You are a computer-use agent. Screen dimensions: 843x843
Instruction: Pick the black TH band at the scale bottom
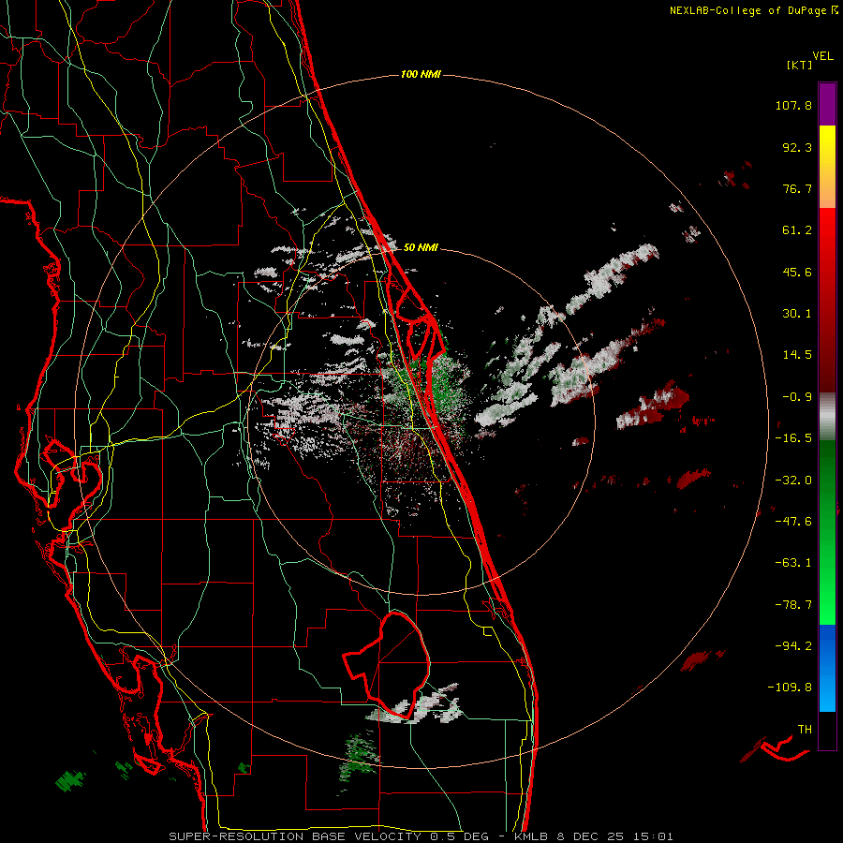tap(827, 730)
